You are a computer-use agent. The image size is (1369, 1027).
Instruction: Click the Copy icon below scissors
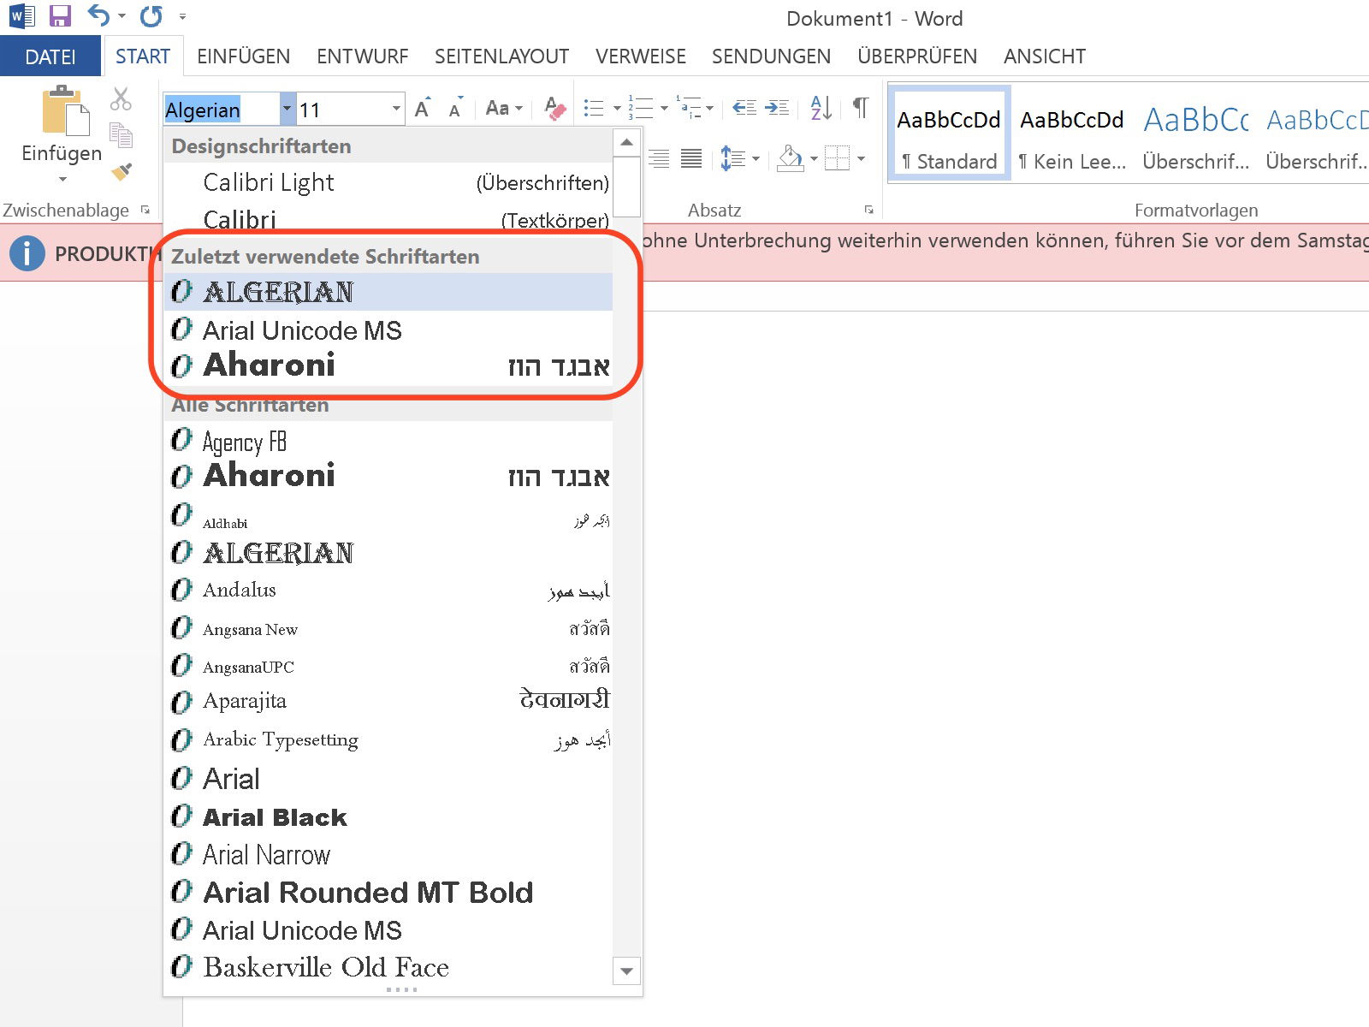[x=121, y=135]
